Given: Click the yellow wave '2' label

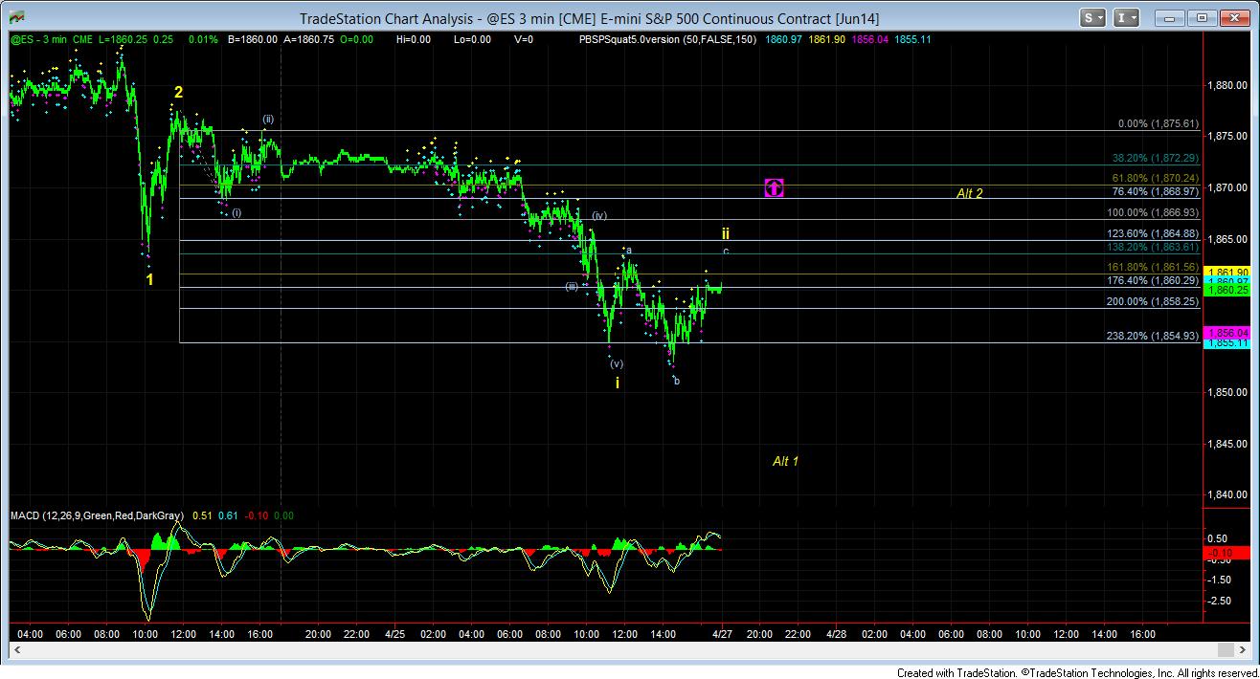Looking at the screenshot, I should [178, 92].
